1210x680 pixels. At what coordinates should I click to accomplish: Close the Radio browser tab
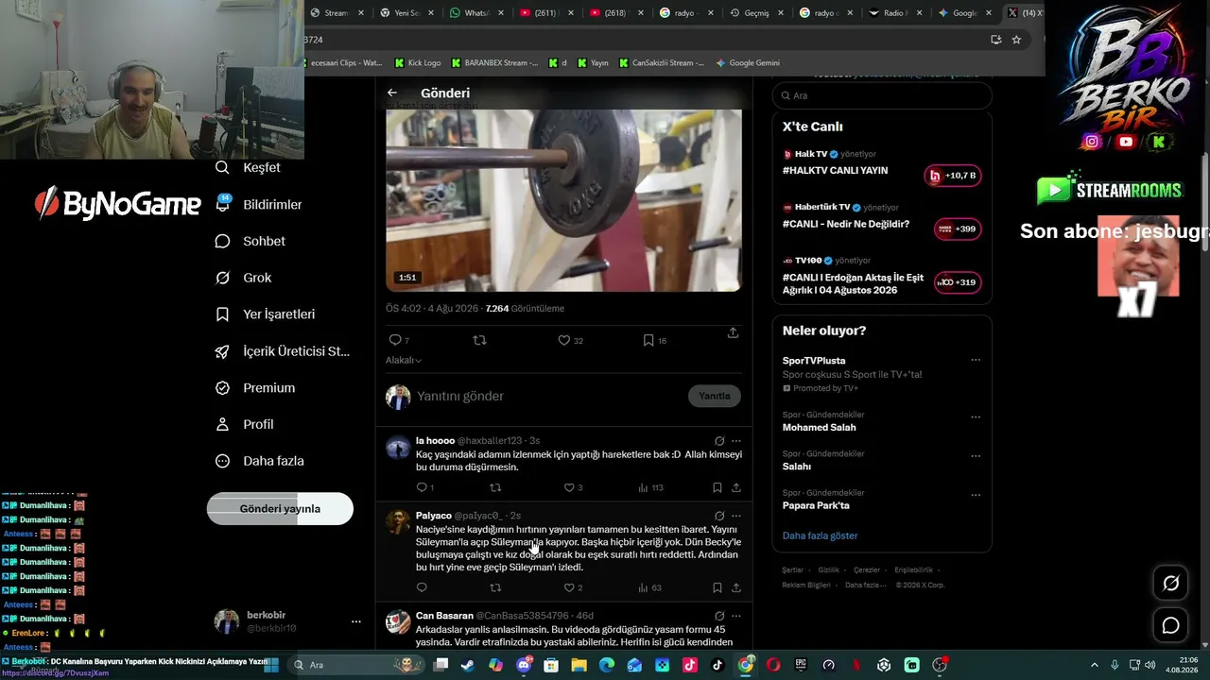[920, 13]
